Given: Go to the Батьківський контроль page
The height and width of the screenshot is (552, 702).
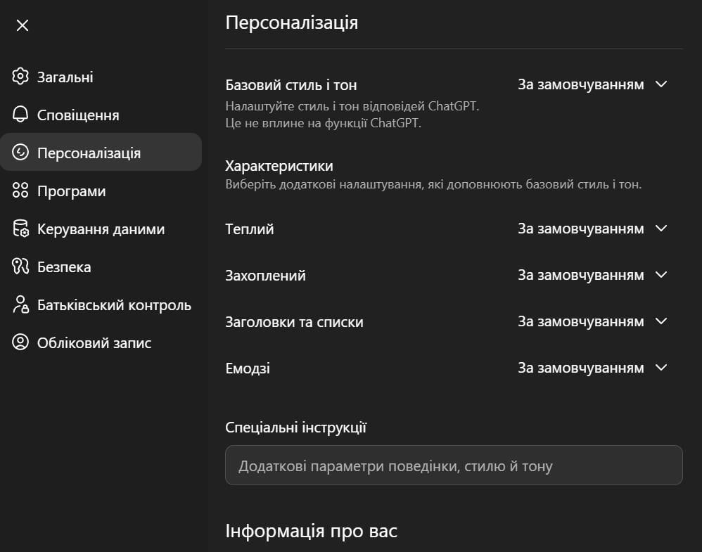Looking at the screenshot, I should click(114, 304).
